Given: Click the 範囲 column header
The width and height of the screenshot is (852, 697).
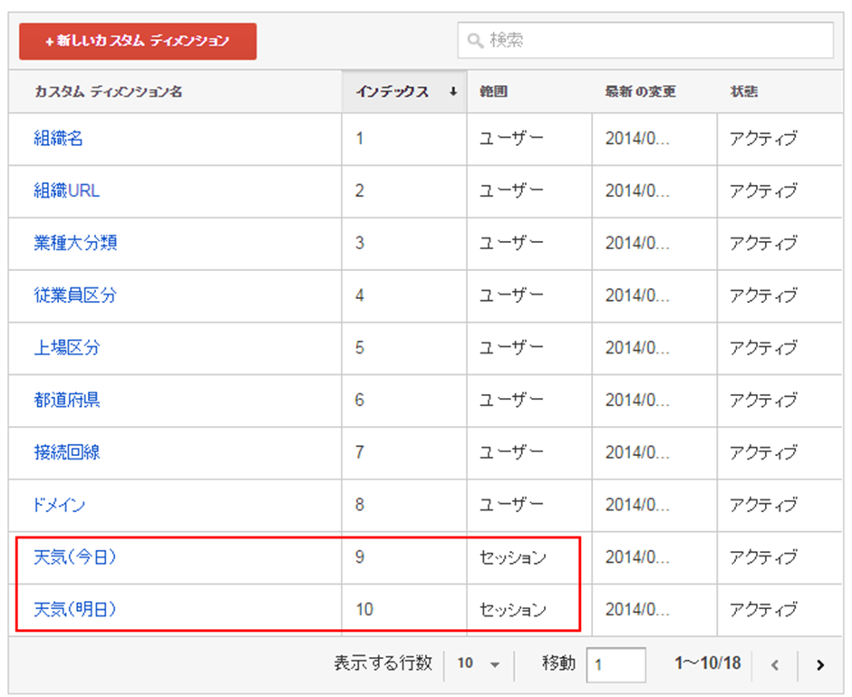Looking at the screenshot, I should click(493, 92).
